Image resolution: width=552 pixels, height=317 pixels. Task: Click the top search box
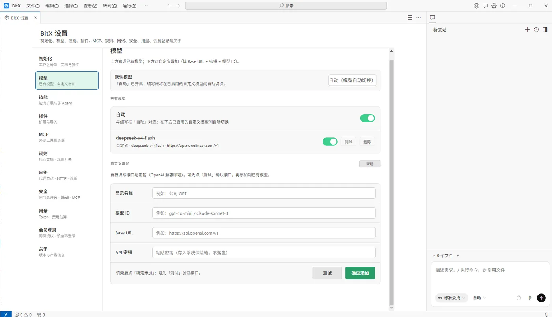(x=286, y=6)
